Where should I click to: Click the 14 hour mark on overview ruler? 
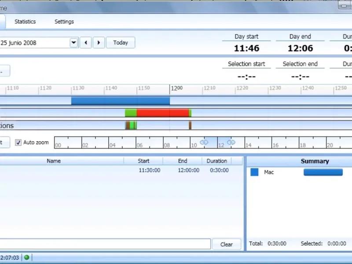248,145
